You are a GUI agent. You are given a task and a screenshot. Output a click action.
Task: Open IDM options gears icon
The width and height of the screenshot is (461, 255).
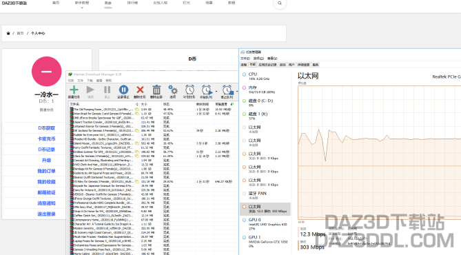tap(173, 90)
